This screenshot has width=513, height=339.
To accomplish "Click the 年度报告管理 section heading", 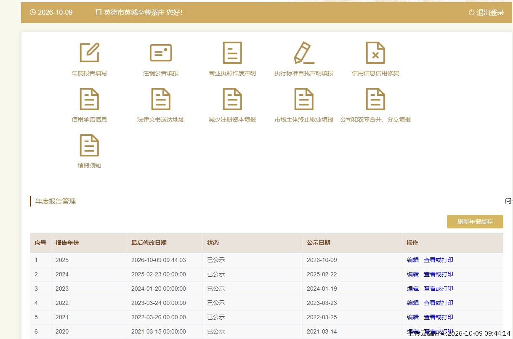I will [56, 201].
